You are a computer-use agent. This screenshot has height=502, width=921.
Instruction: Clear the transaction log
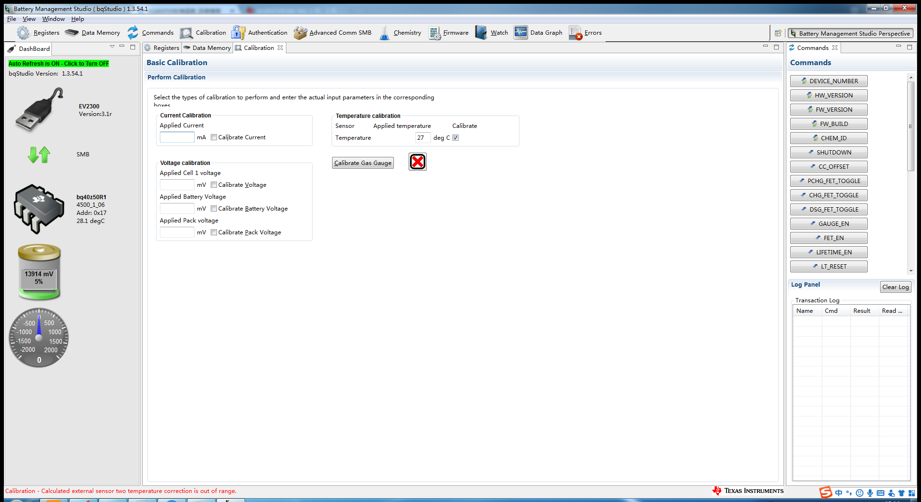click(895, 287)
